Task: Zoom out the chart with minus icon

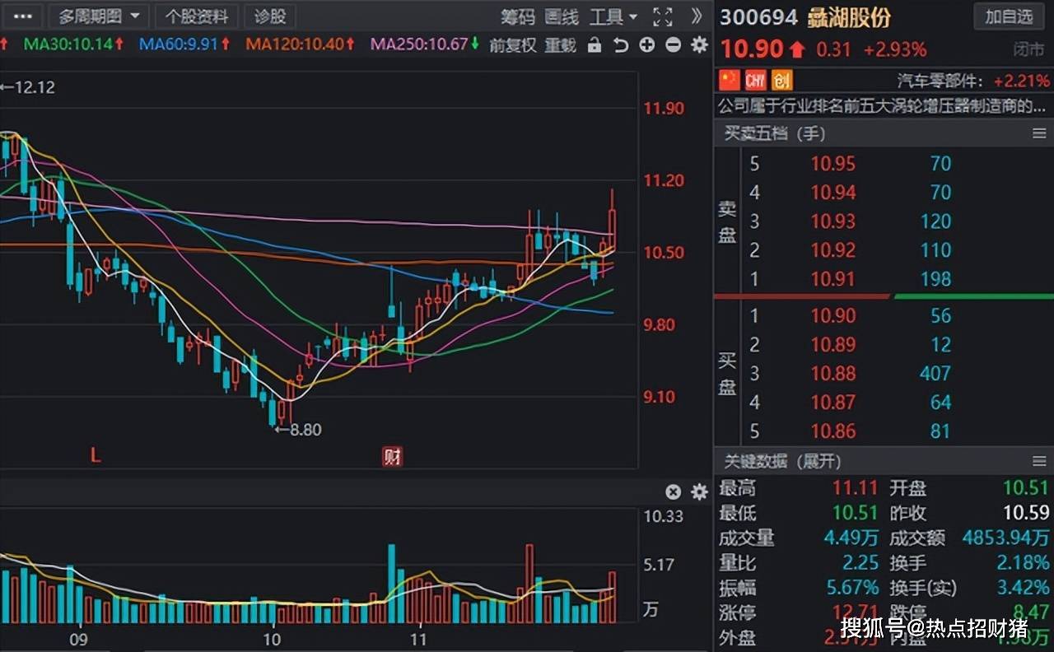Action: click(673, 45)
